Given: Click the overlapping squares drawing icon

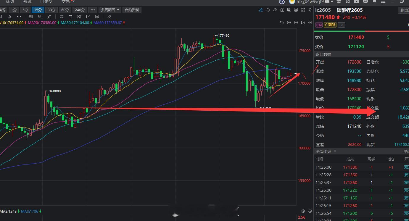Looking at the screenshot, I should point(40,17).
